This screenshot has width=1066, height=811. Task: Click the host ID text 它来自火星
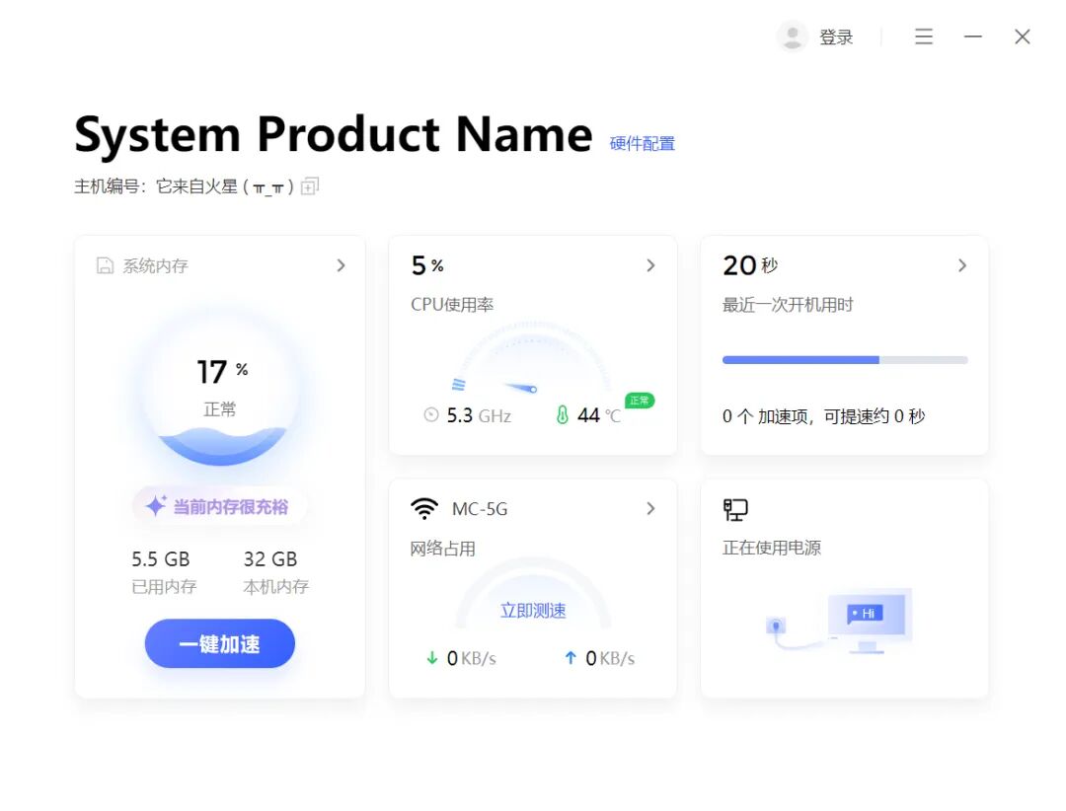pyautogui.click(x=224, y=186)
